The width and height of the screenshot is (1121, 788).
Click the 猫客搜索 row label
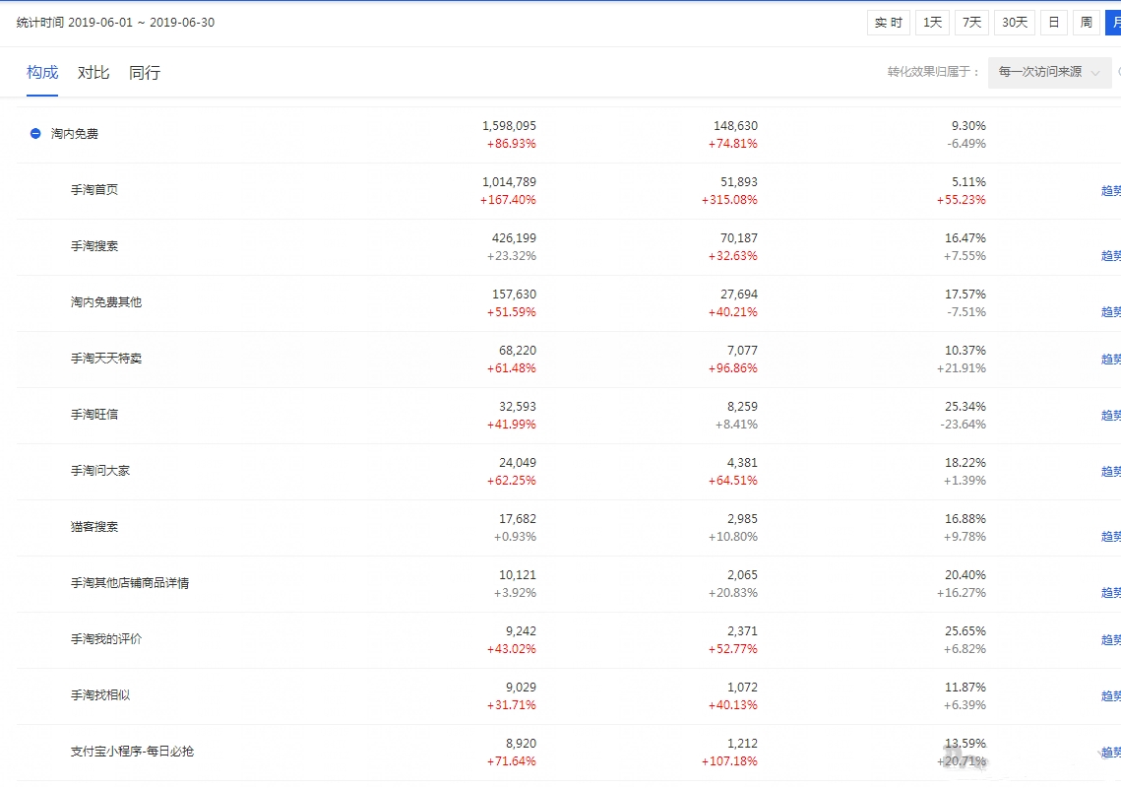pyautogui.click(x=94, y=527)
